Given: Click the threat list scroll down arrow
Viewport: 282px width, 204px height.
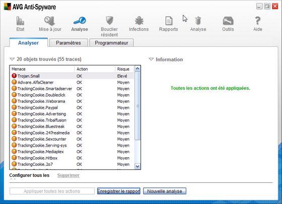Looking at the screenshot, I should [x=137, y=166].
